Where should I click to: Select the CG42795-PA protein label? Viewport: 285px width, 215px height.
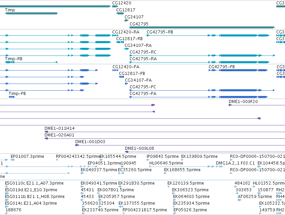click(143, 94)
